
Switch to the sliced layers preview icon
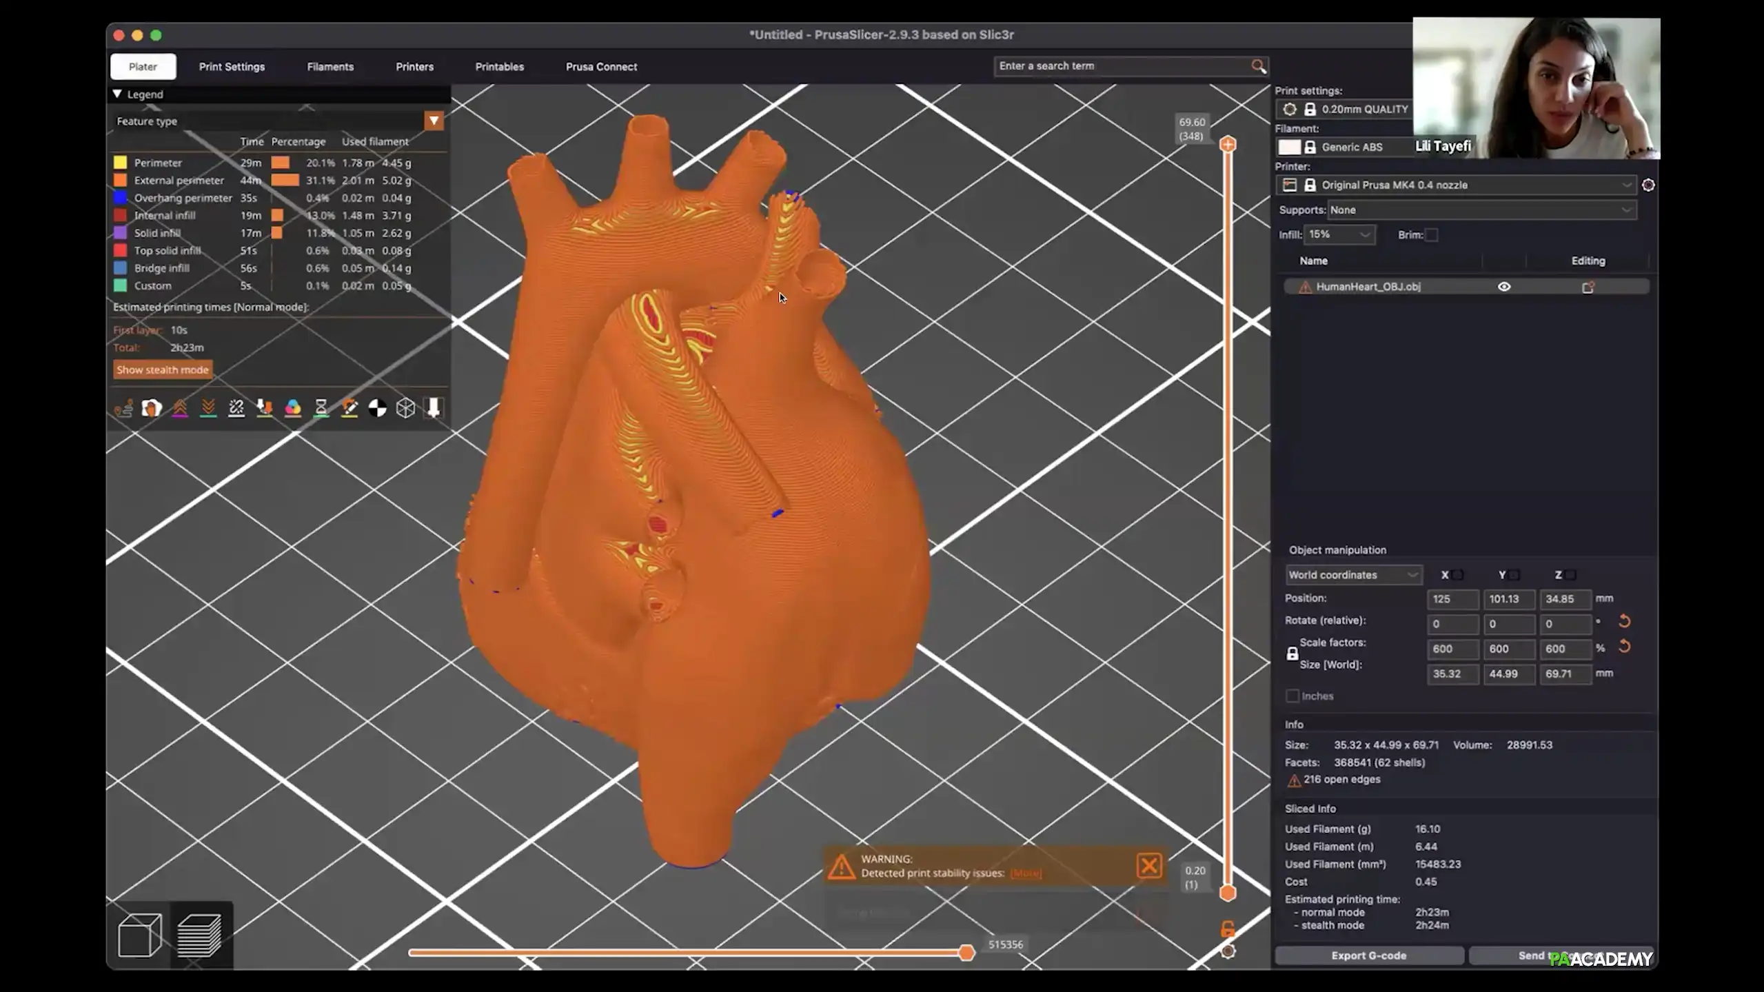point(200,935)
